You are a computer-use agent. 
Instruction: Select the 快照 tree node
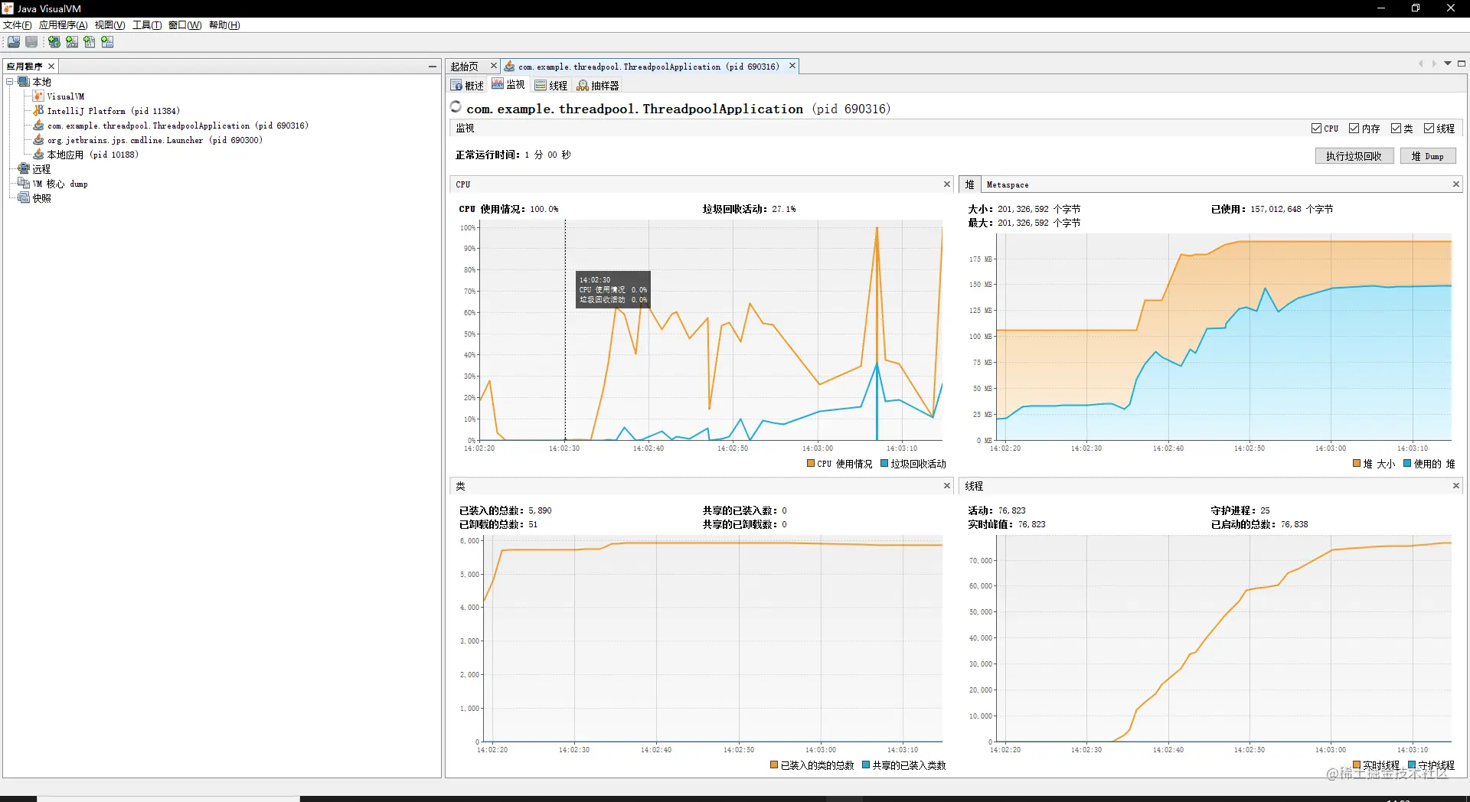pyautogui.click(x=41, y=198)
